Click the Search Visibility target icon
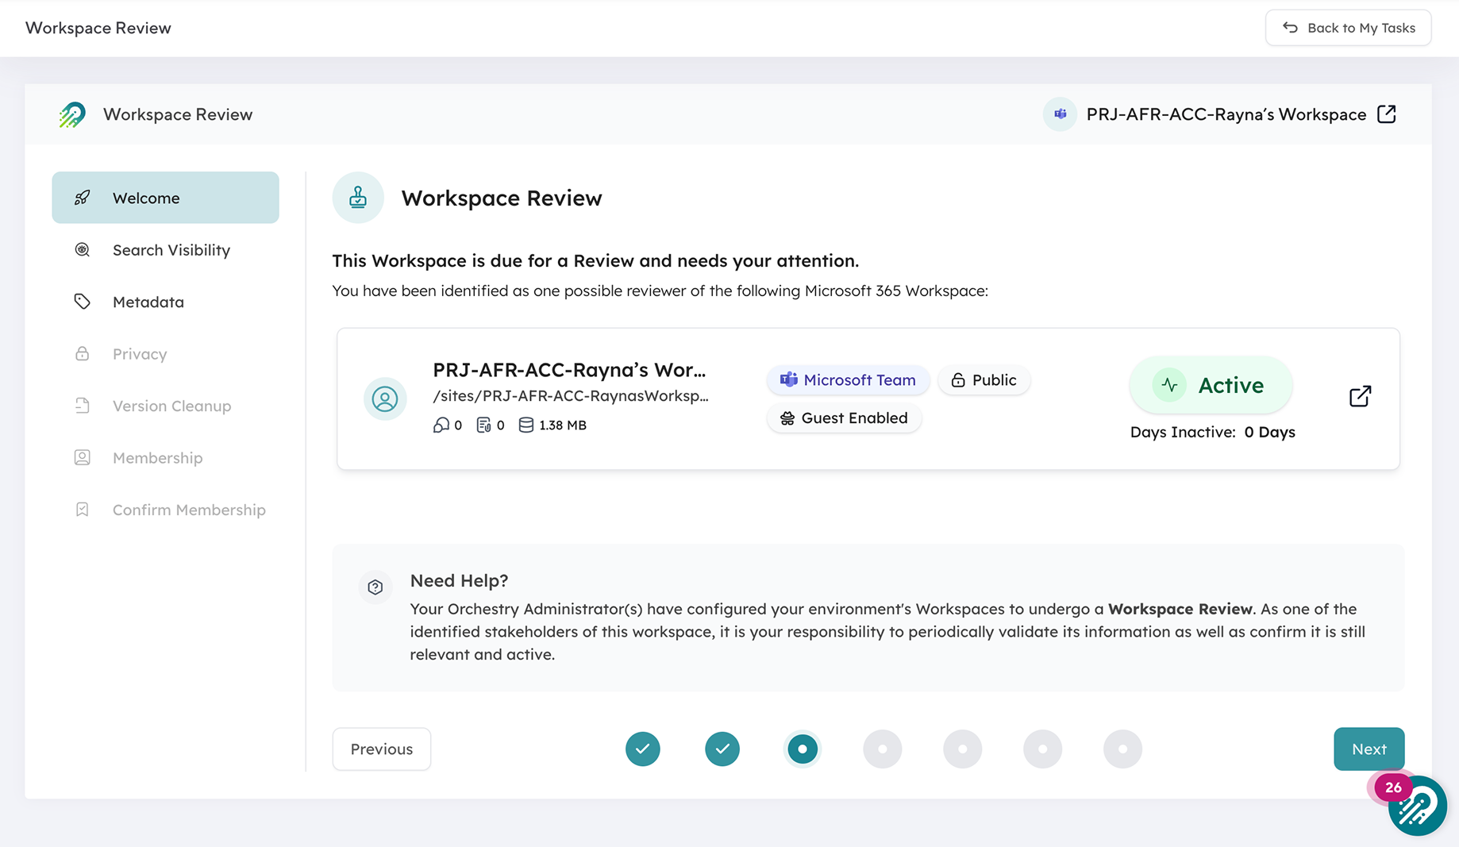This screenshot has height=847, width=1459. 82,250
